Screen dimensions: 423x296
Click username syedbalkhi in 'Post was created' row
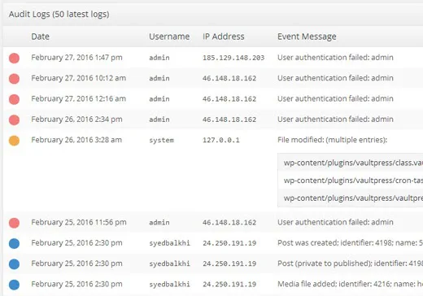click(x=169, y=243)
